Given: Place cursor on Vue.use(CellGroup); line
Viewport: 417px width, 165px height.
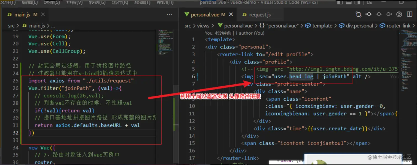Looking at the screenshot, I should click(x=57, y=51).
